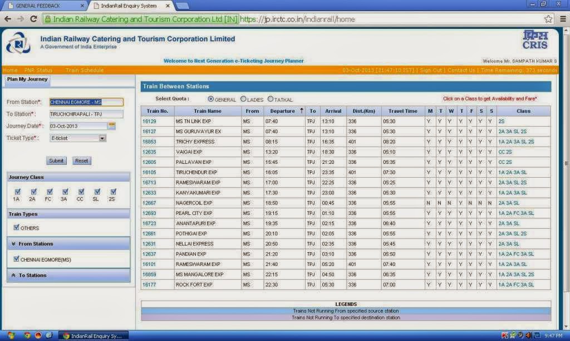This screenshot has width=570, height=341.
Task: Open train number 12637 link
Action: pos(149,254)
